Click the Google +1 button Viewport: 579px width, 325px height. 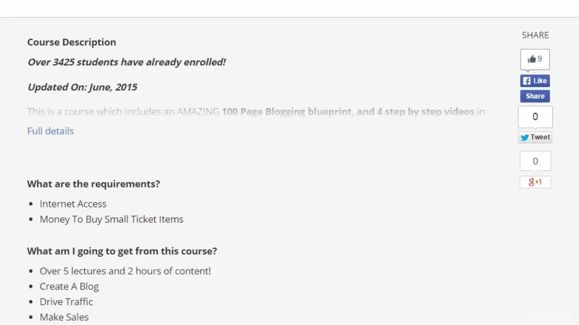(535, 182)
